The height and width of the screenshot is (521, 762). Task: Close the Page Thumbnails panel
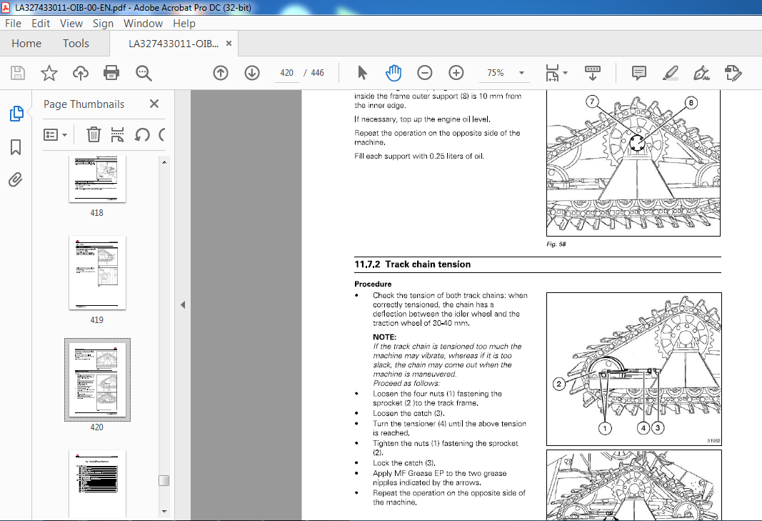(154, 104)
